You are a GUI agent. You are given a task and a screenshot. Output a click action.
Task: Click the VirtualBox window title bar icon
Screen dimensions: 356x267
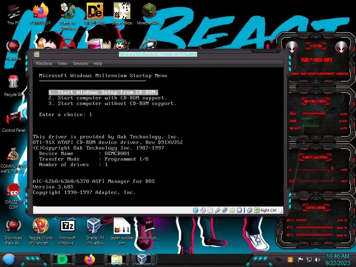pos(36,54)
